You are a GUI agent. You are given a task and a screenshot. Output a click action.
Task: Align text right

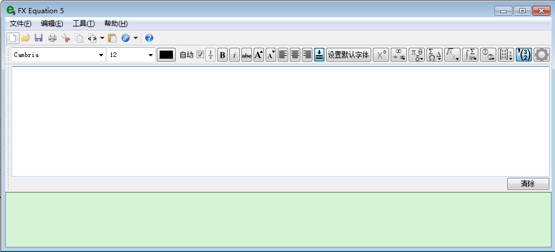tap(307, 55)
